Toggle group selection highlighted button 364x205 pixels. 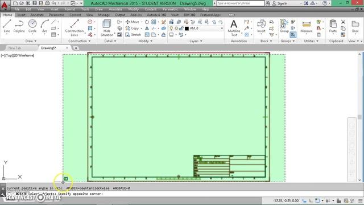(293, 35)
